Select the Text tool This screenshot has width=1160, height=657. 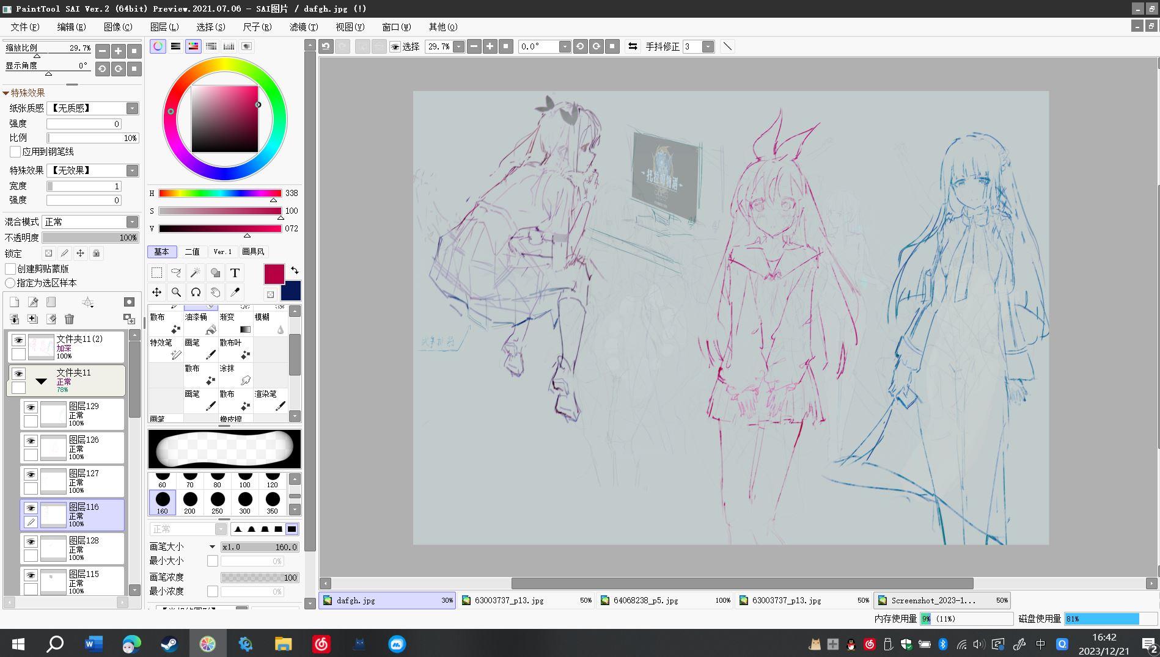[235, 273]
